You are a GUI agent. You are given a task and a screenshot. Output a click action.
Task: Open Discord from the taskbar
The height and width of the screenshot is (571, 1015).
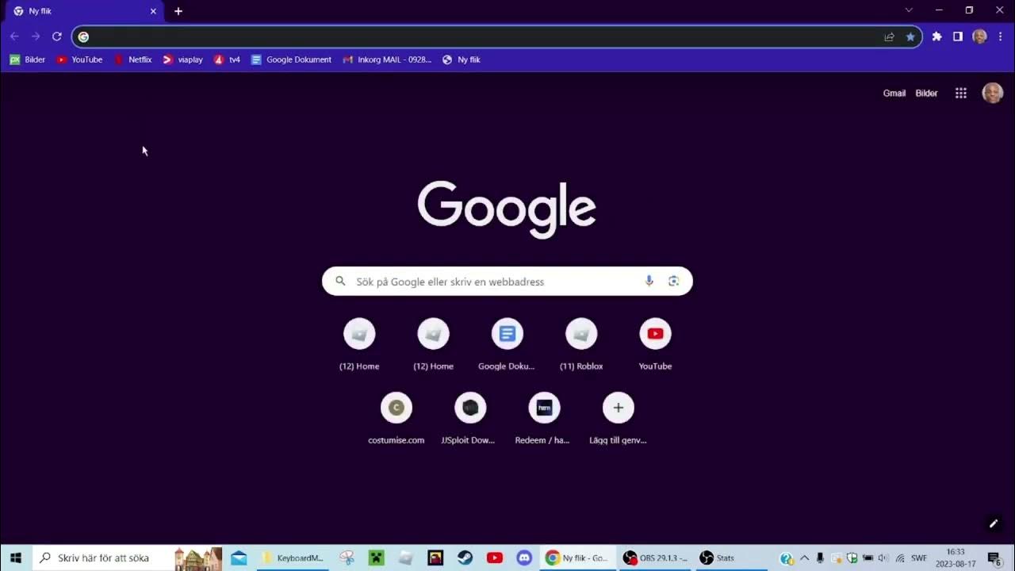coord(524,558)
